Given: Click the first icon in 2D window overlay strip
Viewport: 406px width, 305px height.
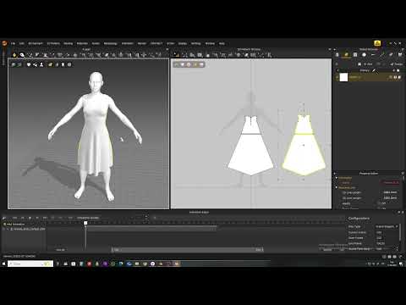Looking at the screenshot, I should 176,64.
